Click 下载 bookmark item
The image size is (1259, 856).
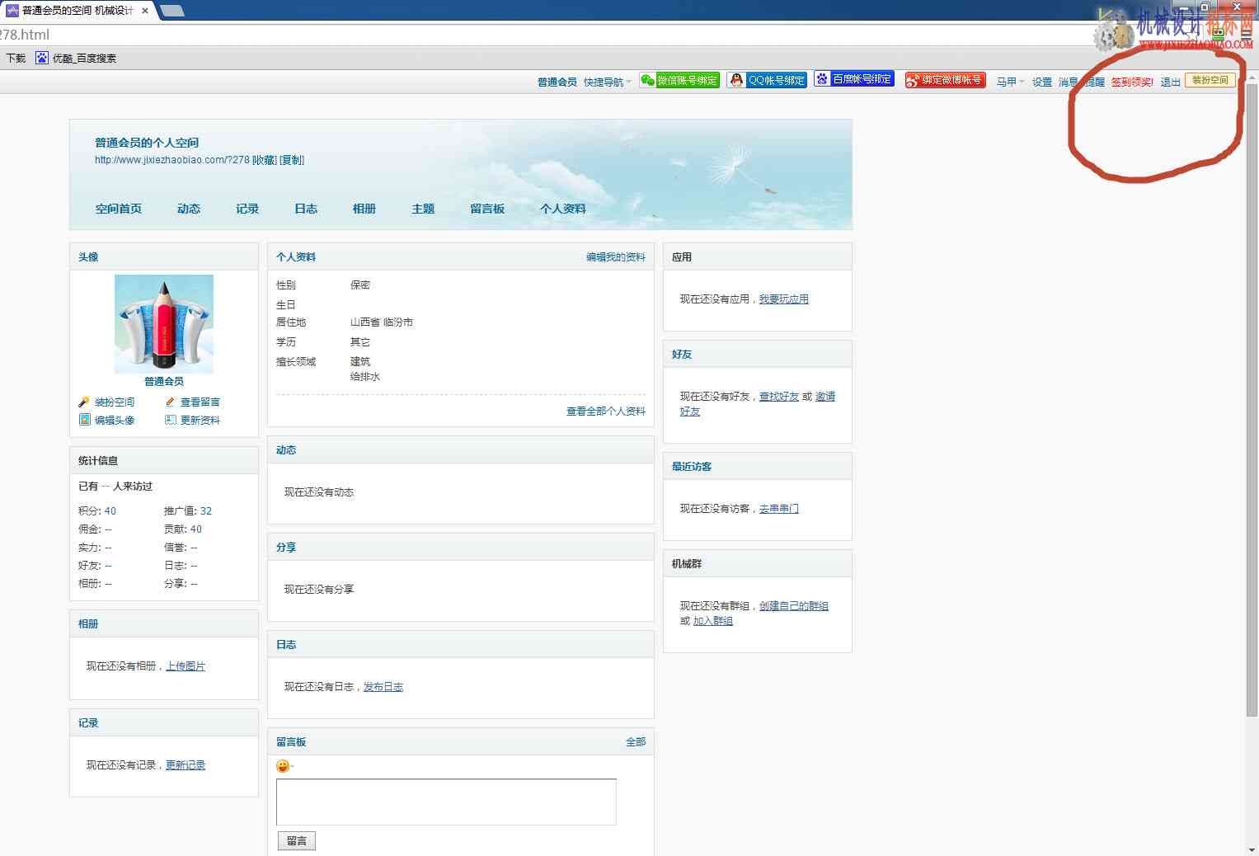16,58
